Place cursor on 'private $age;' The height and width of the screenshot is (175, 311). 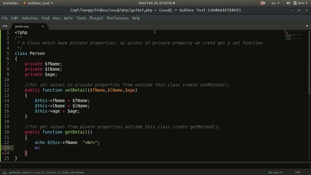pos(41,74)
